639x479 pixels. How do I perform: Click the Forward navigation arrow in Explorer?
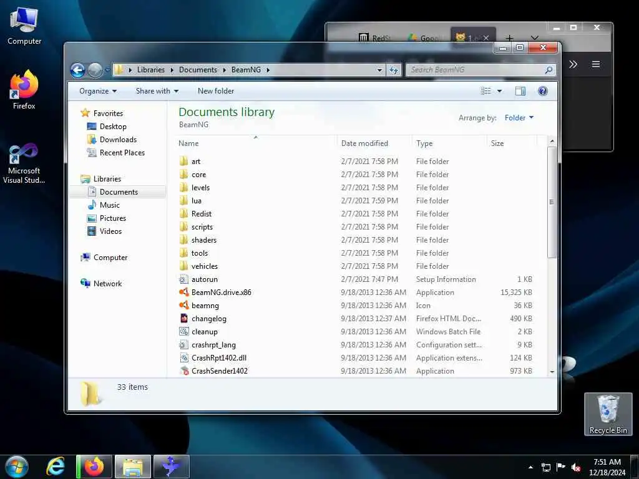(x=95, y=70)
